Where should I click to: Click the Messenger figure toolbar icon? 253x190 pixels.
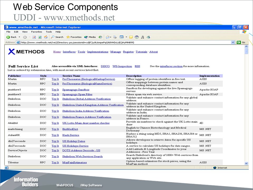[143, 37]
